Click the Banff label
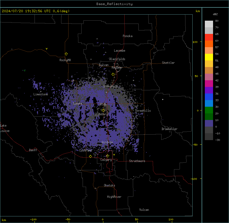The image size is (229, 223). point(33,150)
